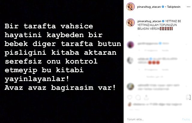Screen dimensions: 192x123
Task: Save post with the bookmark icon
Action: click(x=188, y=97)
